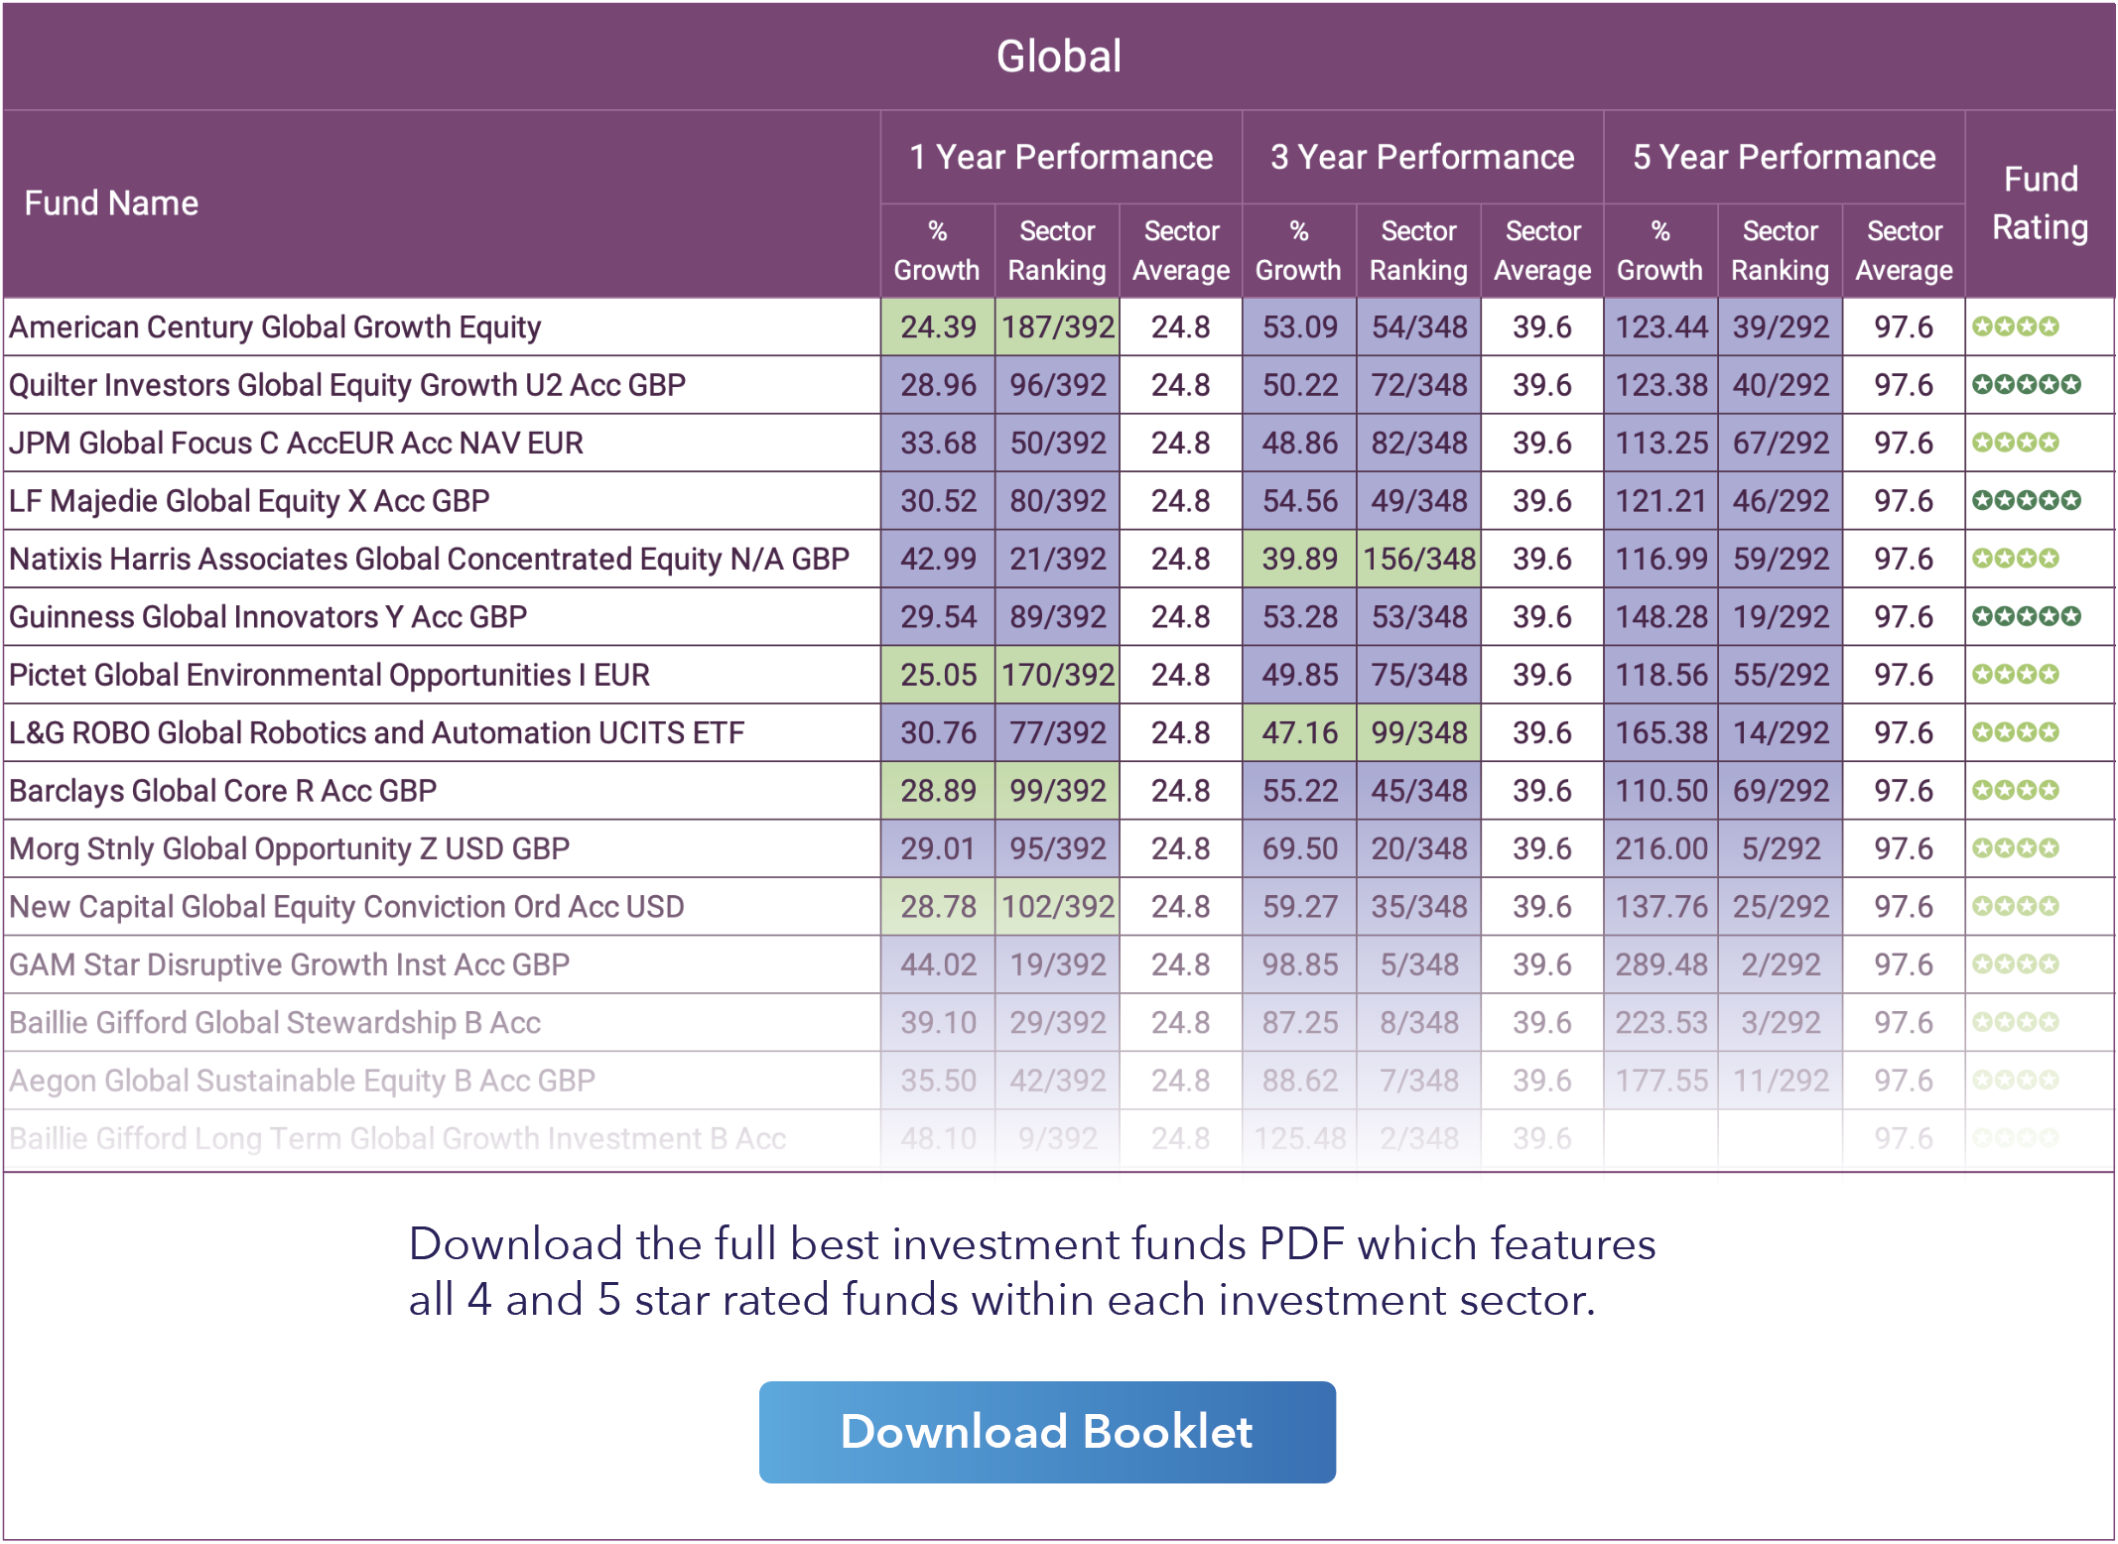Click the Natixis Harris Associates fund name
Image resolution: width=2118 pixels, height=1544 pixels.
[x=429, y=559]
